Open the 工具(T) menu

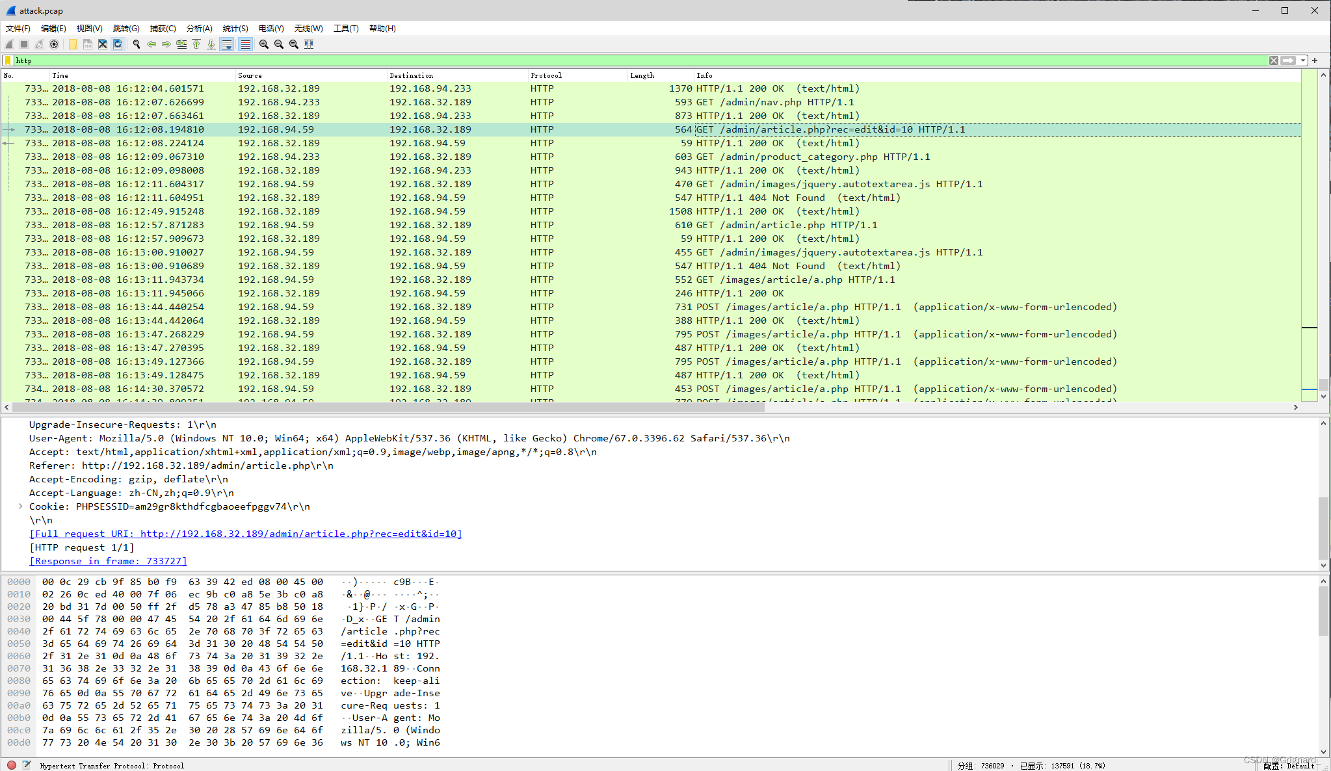346,29
